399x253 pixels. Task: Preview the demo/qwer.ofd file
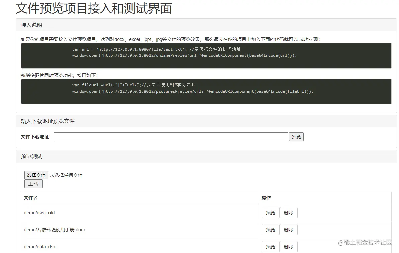(270, 212)
